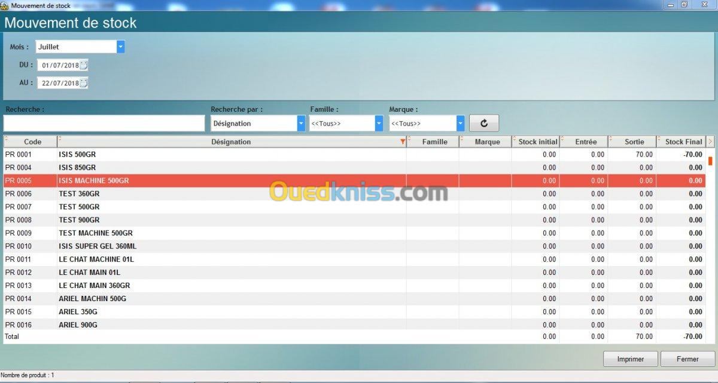
Task: Expand the Mois month dropdown
Action: pos(121,47)
